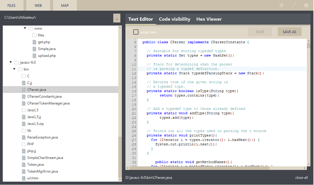This screenshot has height=185, width=314.
Task: Click the file icon next to get.php
Action: (x=34, y=42)
